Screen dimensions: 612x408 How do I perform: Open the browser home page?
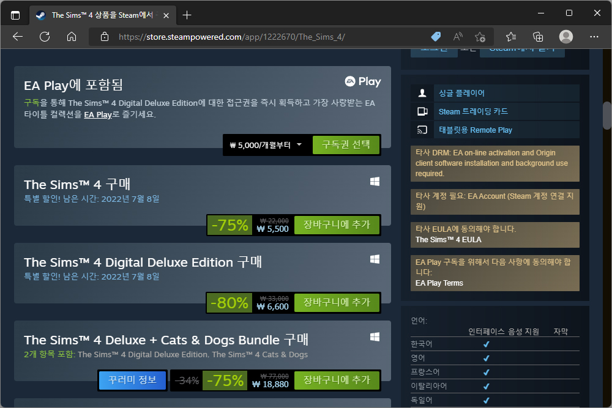(x=72, y=37)
